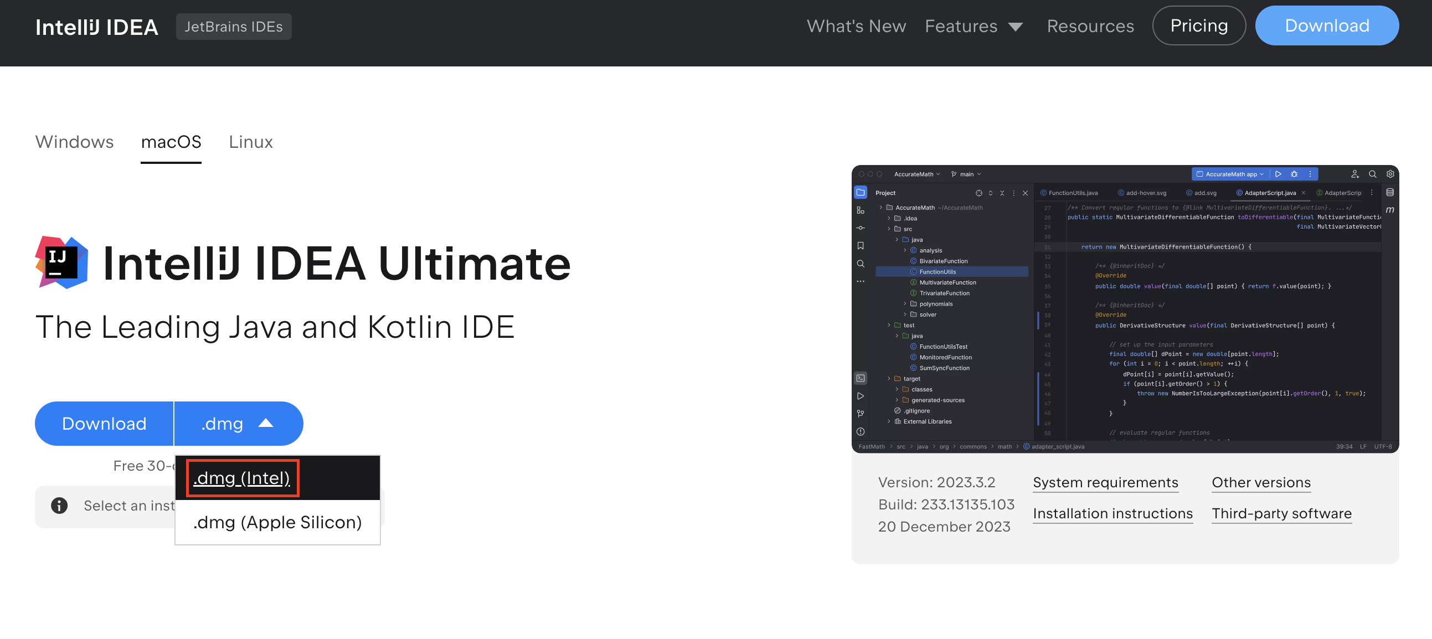The width and height of the screenshot is (1432, 639).
Task: Open AccurateMath app run configuration dropdown
Action: click(x=1230, y=174)
